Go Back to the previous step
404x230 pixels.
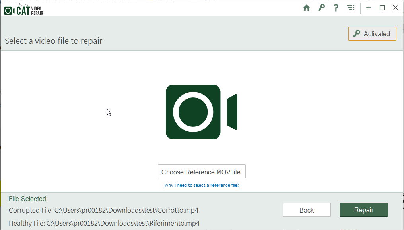307,210
